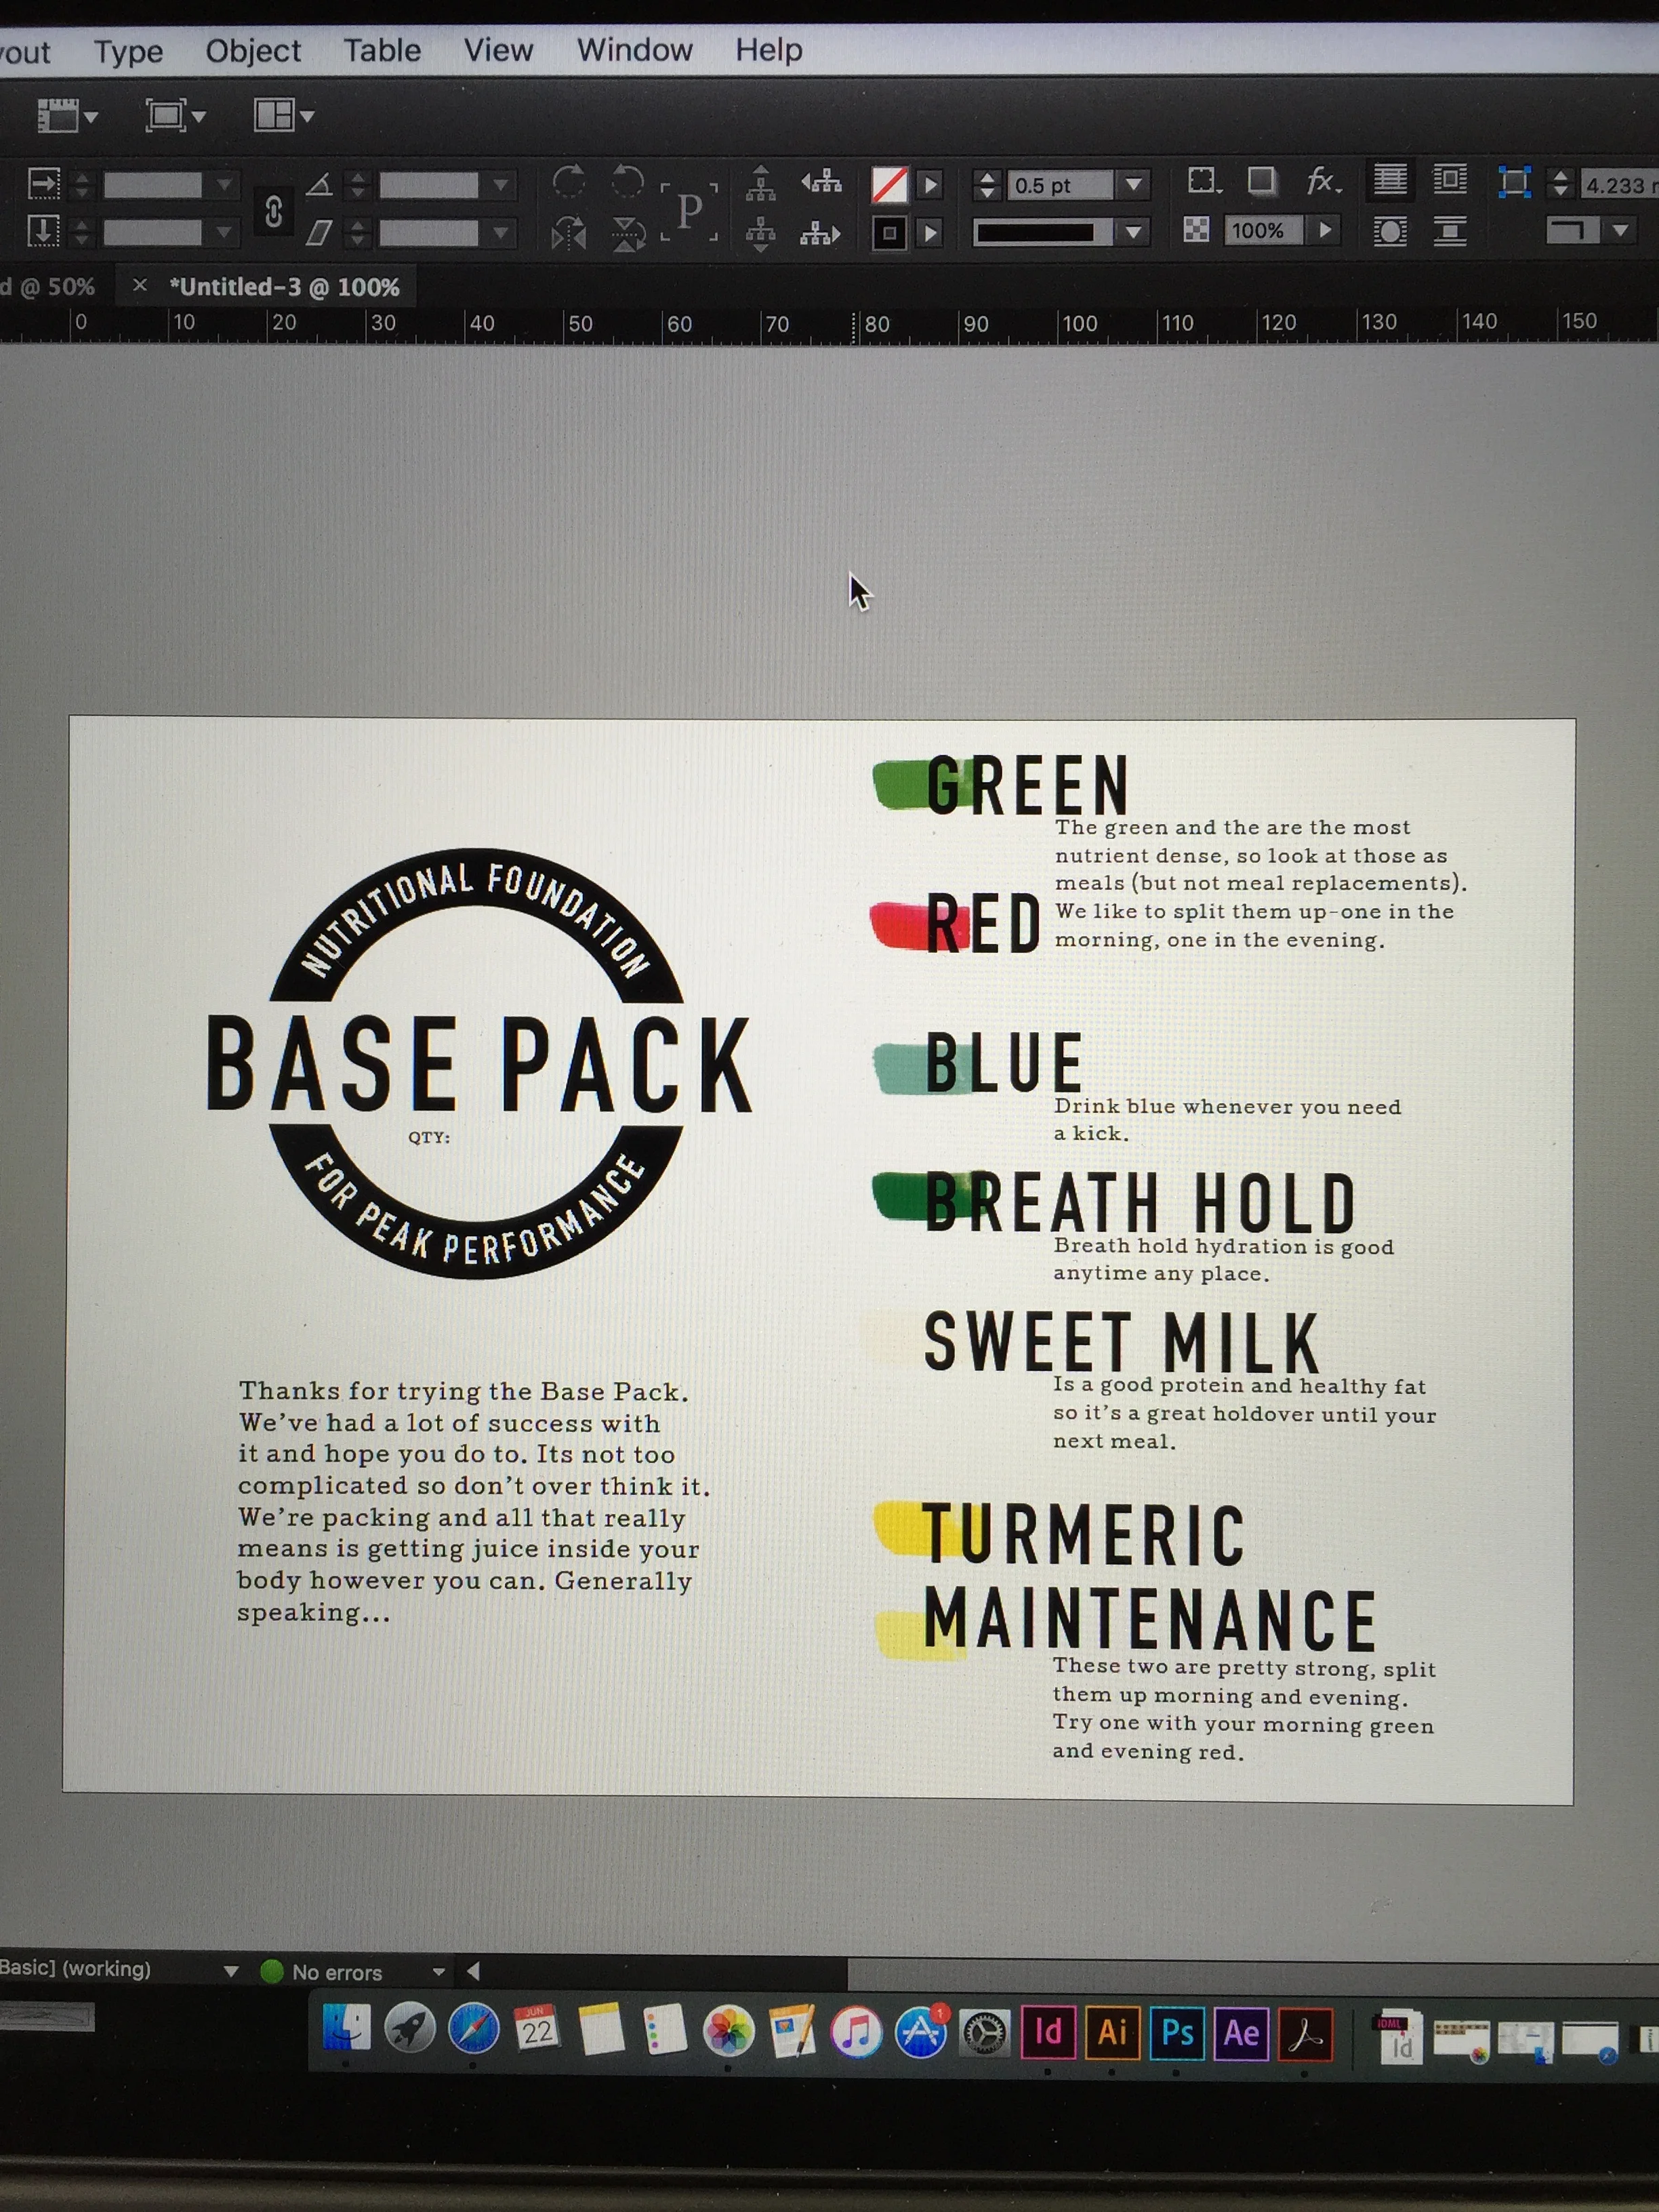
Task: Click flip horizontal icon
Action: [569, 234]
